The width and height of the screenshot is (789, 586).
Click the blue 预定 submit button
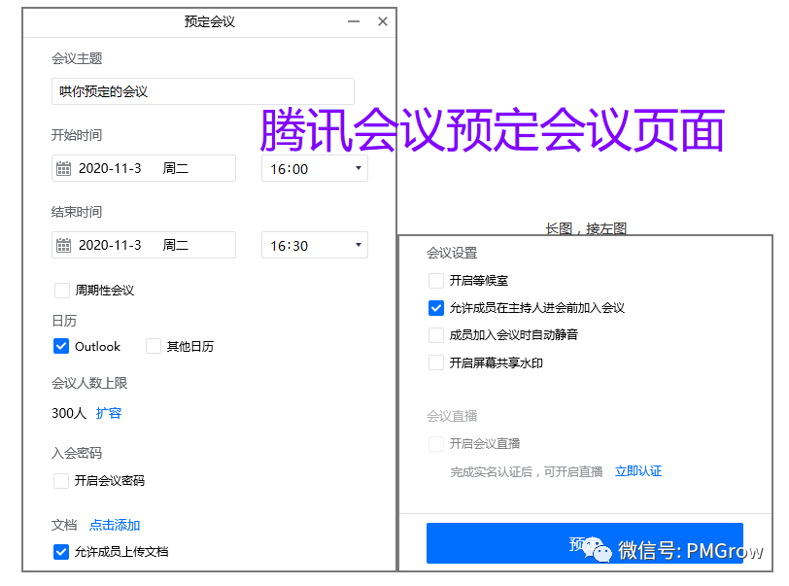[x=585, y=543]
